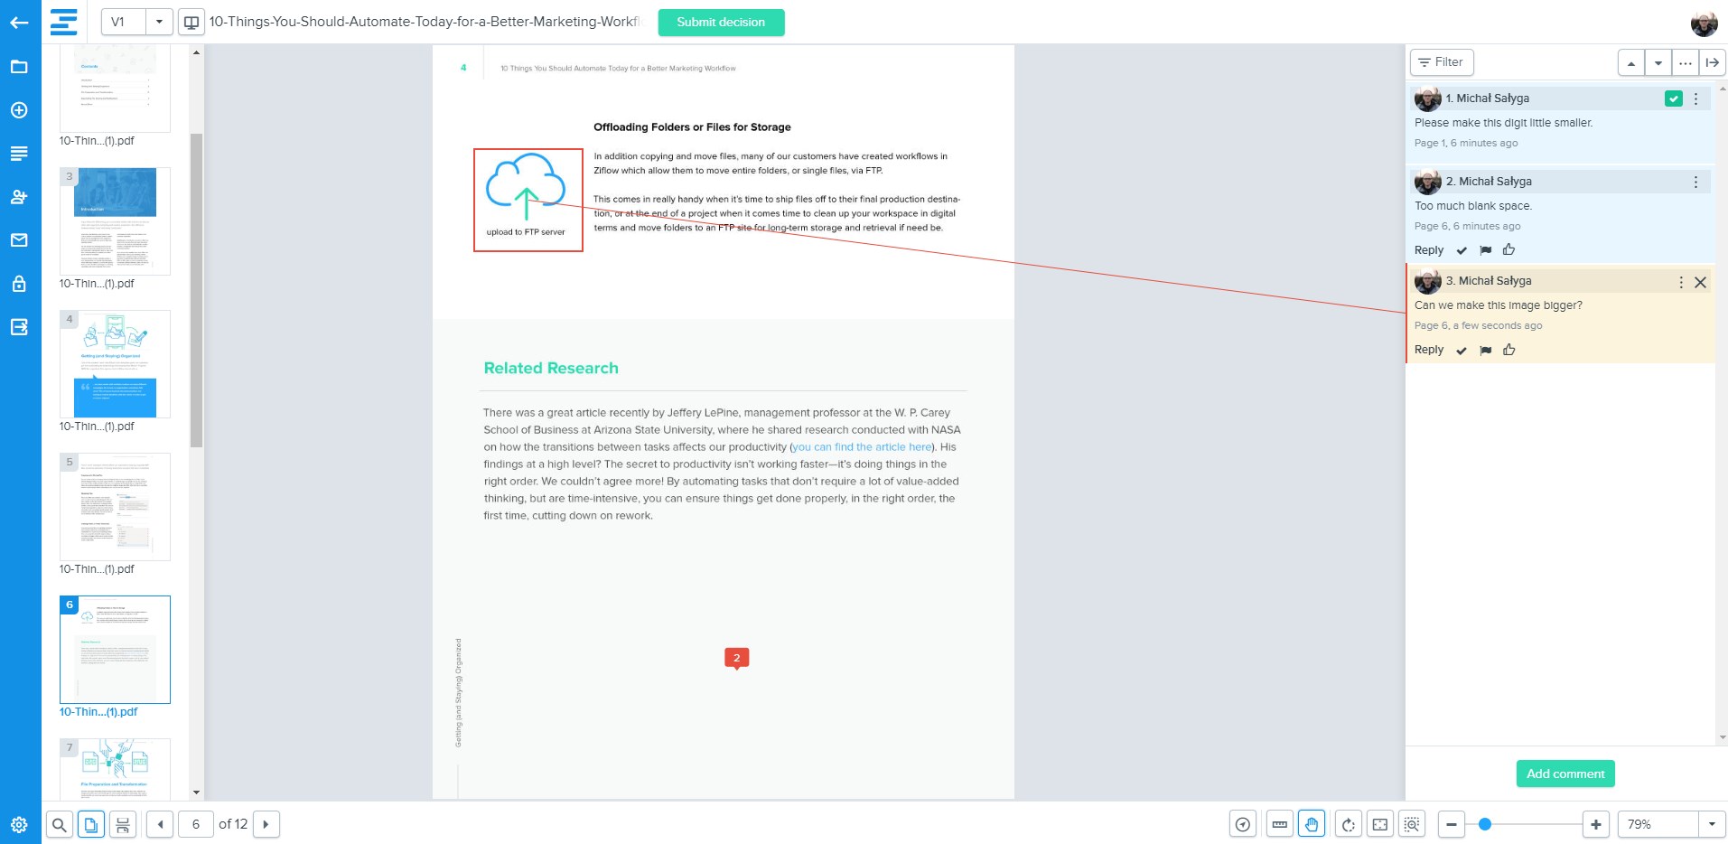This screenshot has height=844, width=1728.
Task: Expand the 79% zoom level dropdown
Action: [x=1711, y=824]
